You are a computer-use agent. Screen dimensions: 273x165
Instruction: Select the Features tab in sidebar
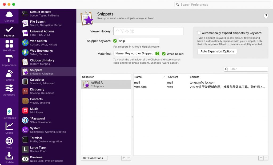pyautogui.click(x=9, y=31)
